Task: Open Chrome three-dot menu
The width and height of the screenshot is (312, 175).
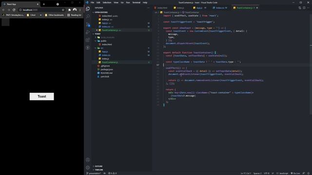Action: 80,10
